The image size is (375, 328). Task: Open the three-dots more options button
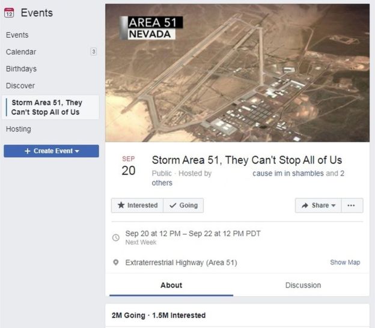click(x=352, y=205)
